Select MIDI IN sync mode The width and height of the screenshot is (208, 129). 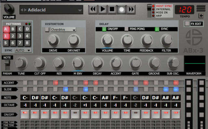(x=162, y=12)
